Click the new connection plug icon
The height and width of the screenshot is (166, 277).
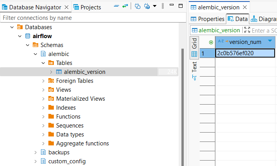138,7
